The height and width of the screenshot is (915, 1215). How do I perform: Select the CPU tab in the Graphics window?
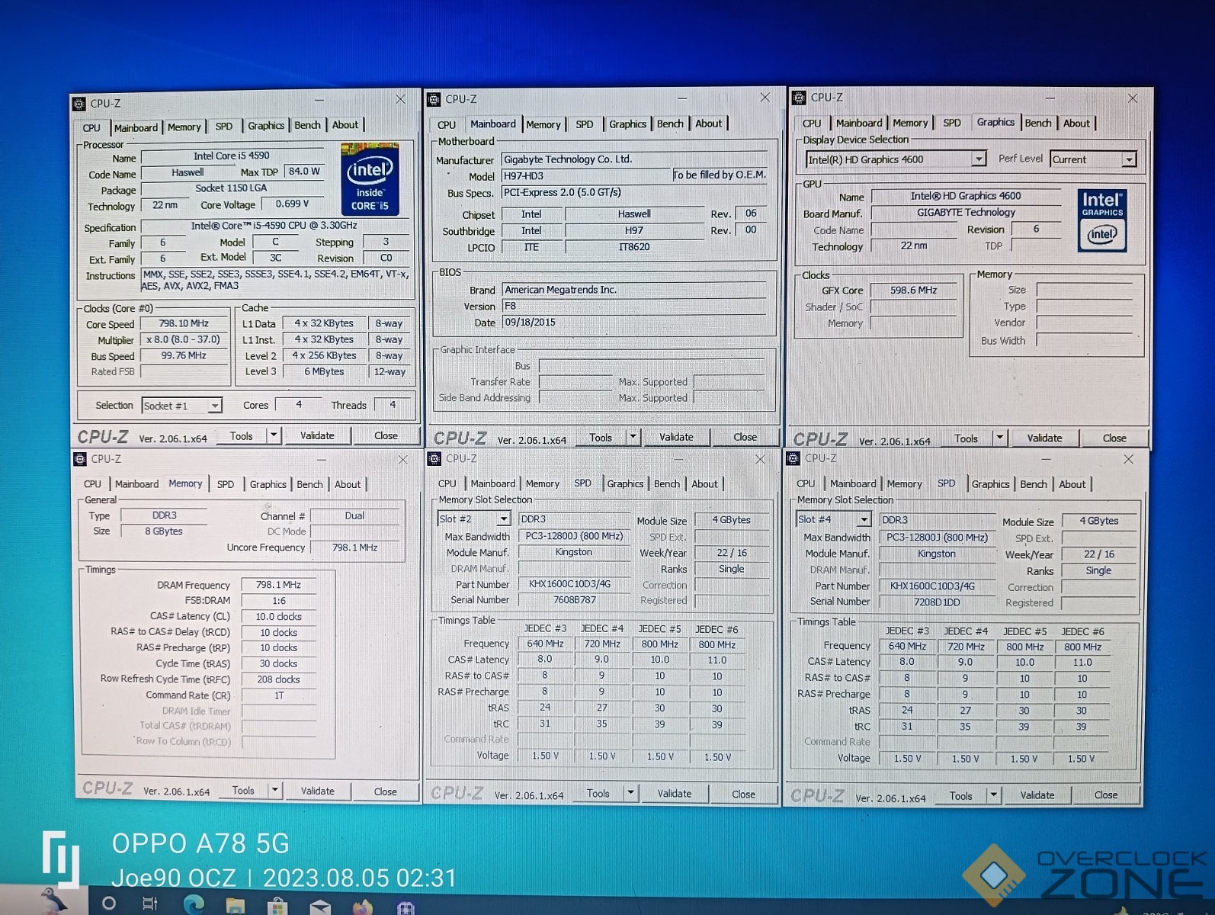(x=812, y=123)
